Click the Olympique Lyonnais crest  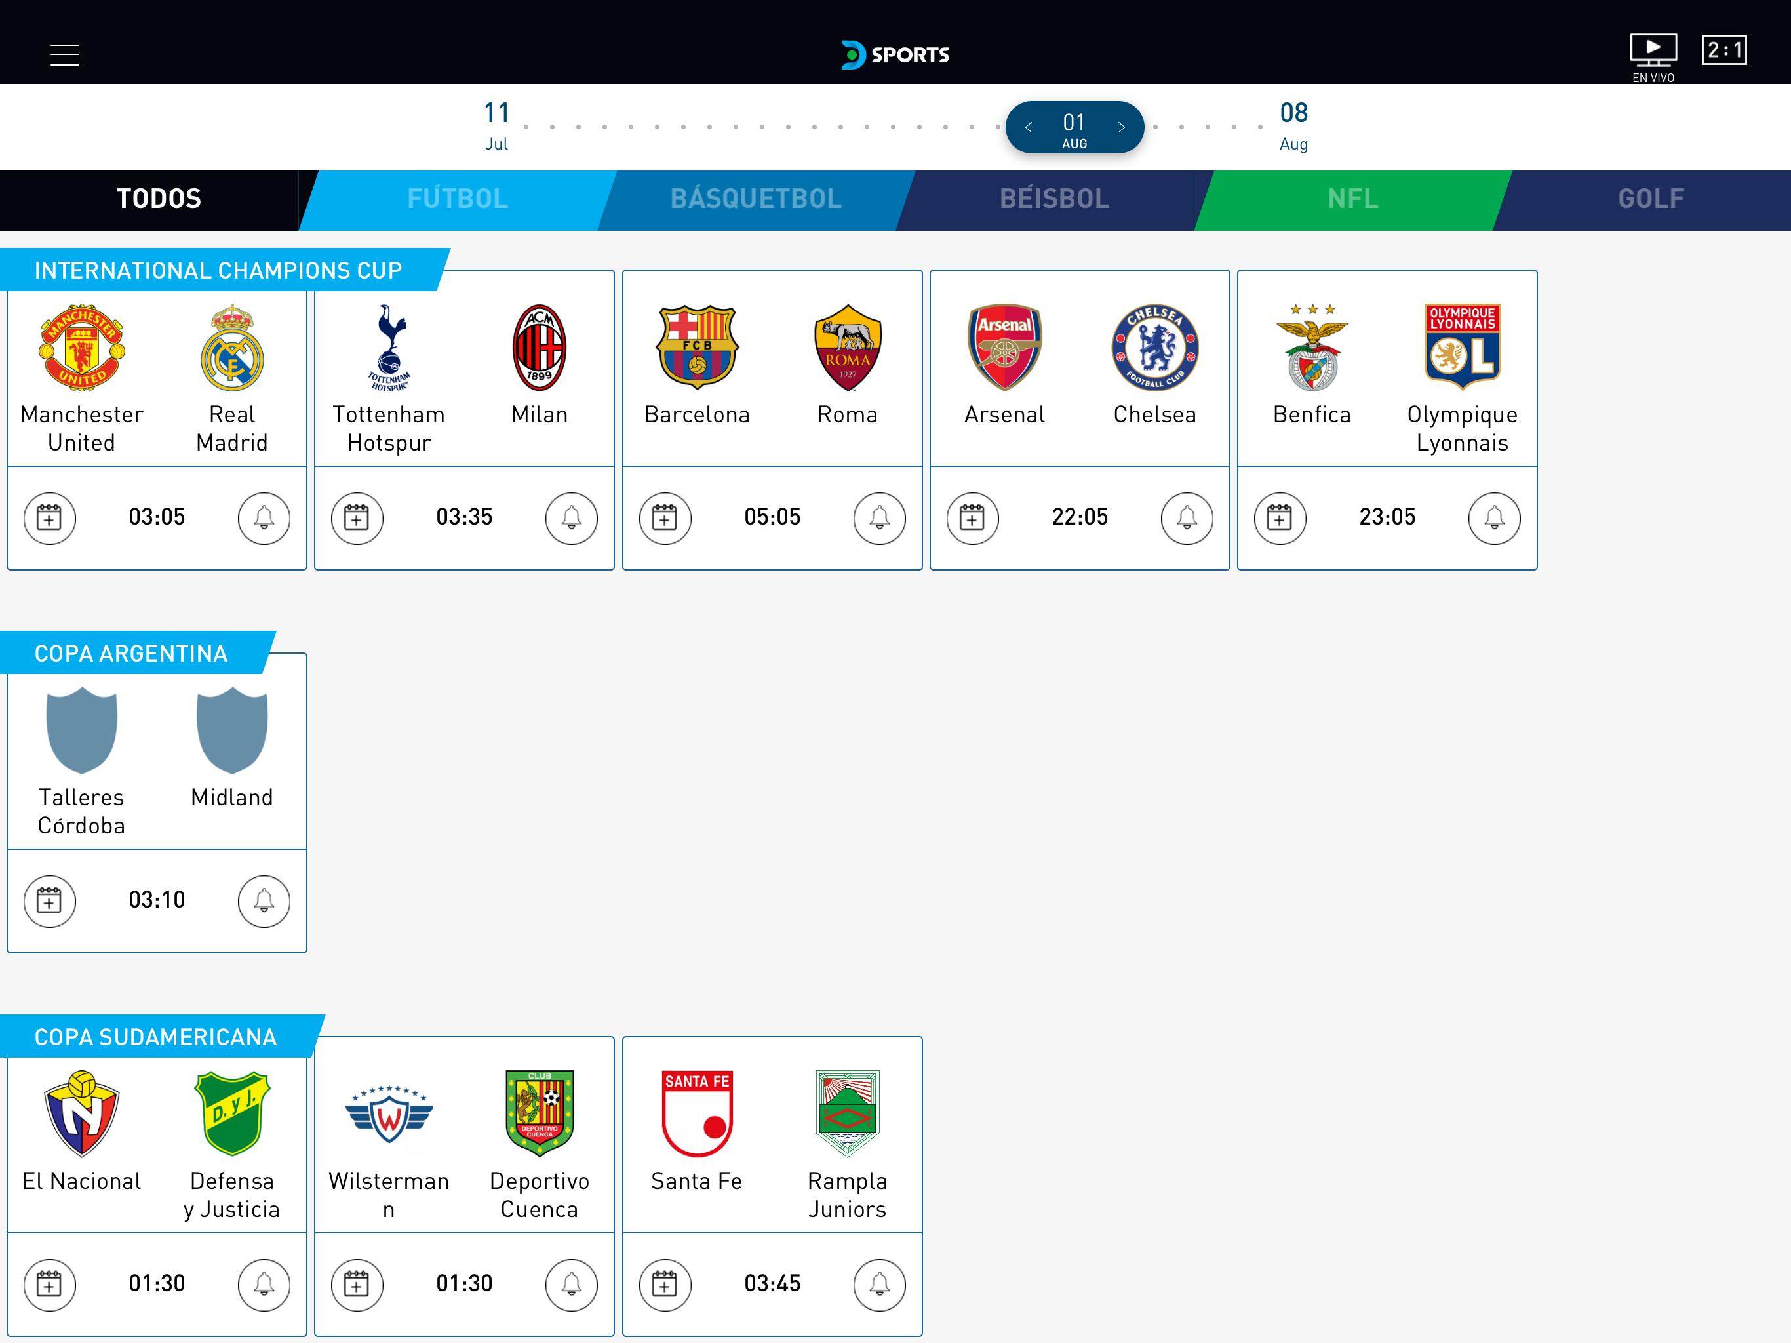(1463, 348)
